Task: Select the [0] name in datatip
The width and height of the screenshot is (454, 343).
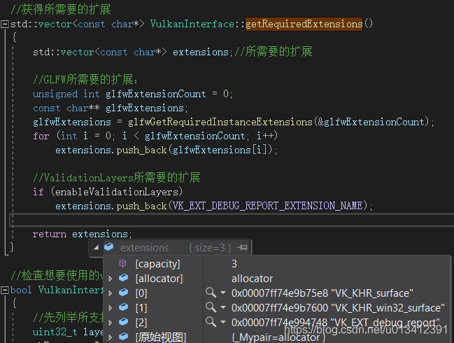Action: [x=141, y=293]
